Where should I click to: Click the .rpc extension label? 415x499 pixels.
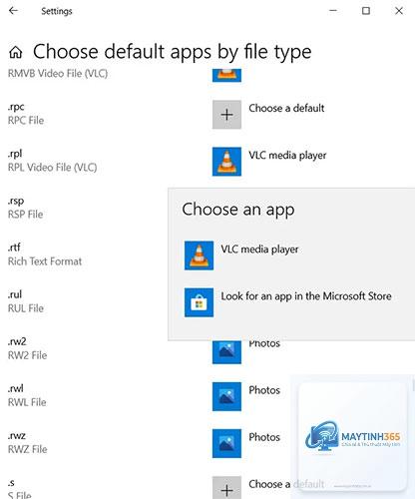pos(16,107)
